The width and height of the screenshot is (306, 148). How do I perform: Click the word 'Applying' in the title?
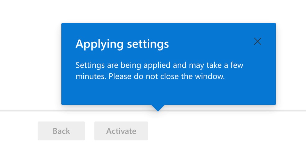coord(99,44)
